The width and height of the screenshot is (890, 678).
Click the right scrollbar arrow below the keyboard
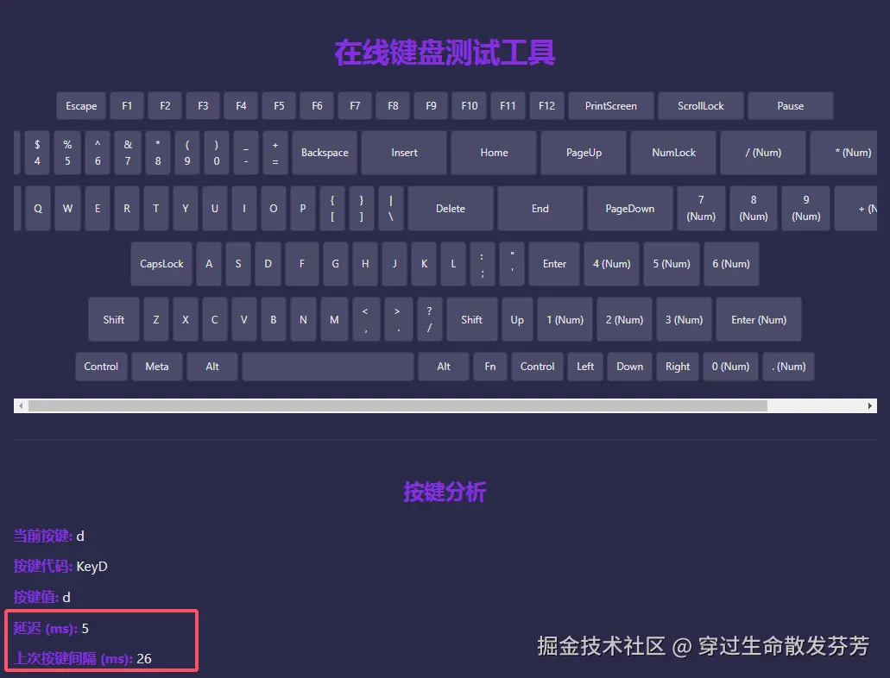872,405
